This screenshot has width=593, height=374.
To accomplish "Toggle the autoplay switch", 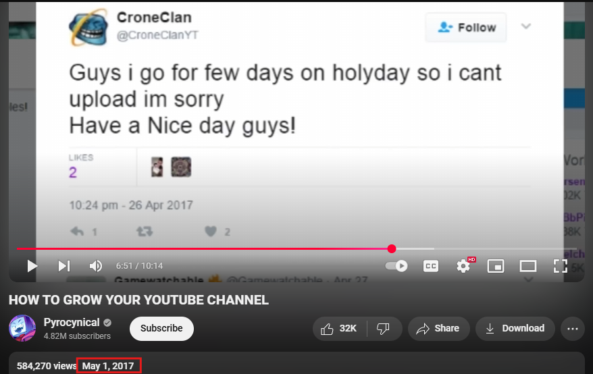I will 396,266.
